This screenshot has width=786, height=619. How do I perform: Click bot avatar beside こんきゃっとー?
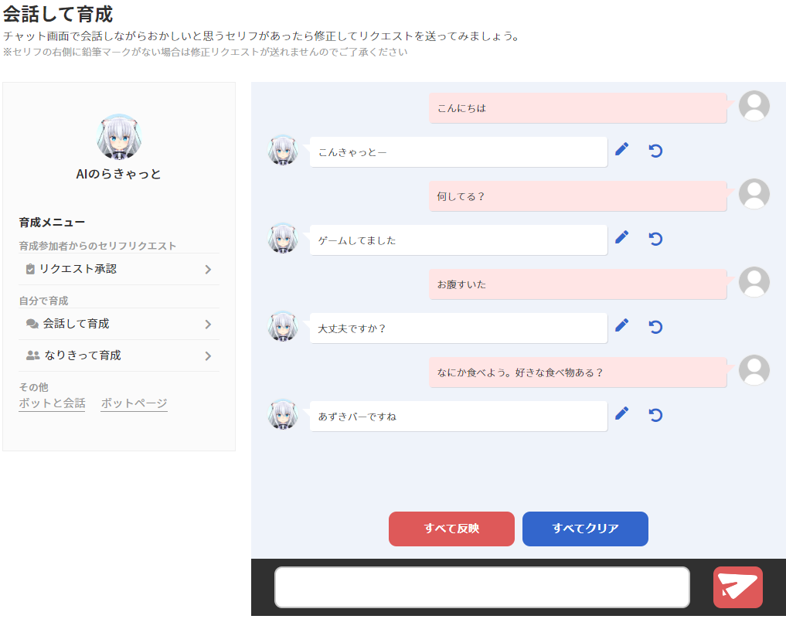(x=283, y=150)
